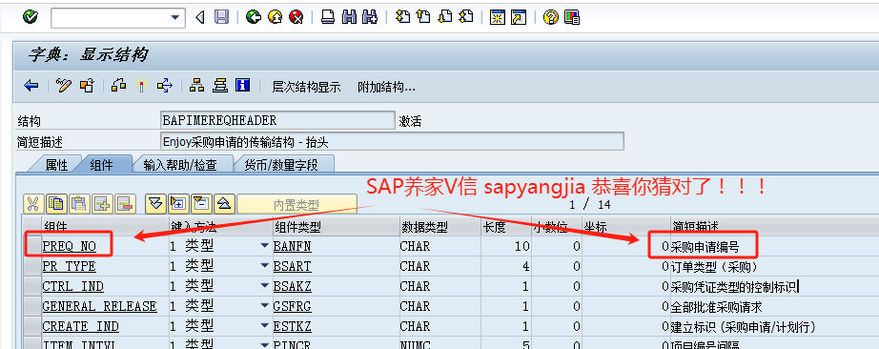
Task: Click the green Back icon
Action: pyautogui.click(x=254, y=17)
